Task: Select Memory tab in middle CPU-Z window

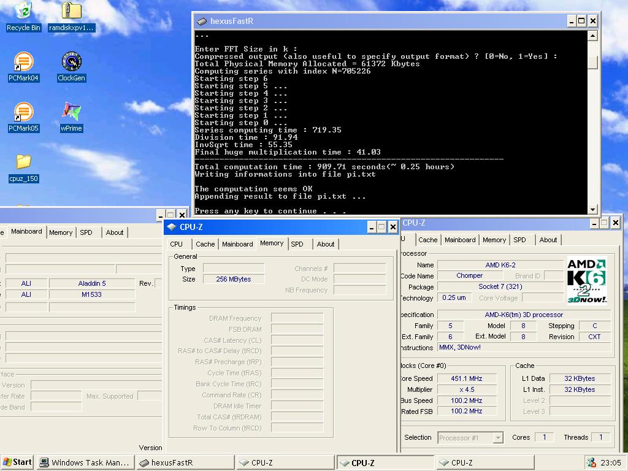Action: [272, 243]
